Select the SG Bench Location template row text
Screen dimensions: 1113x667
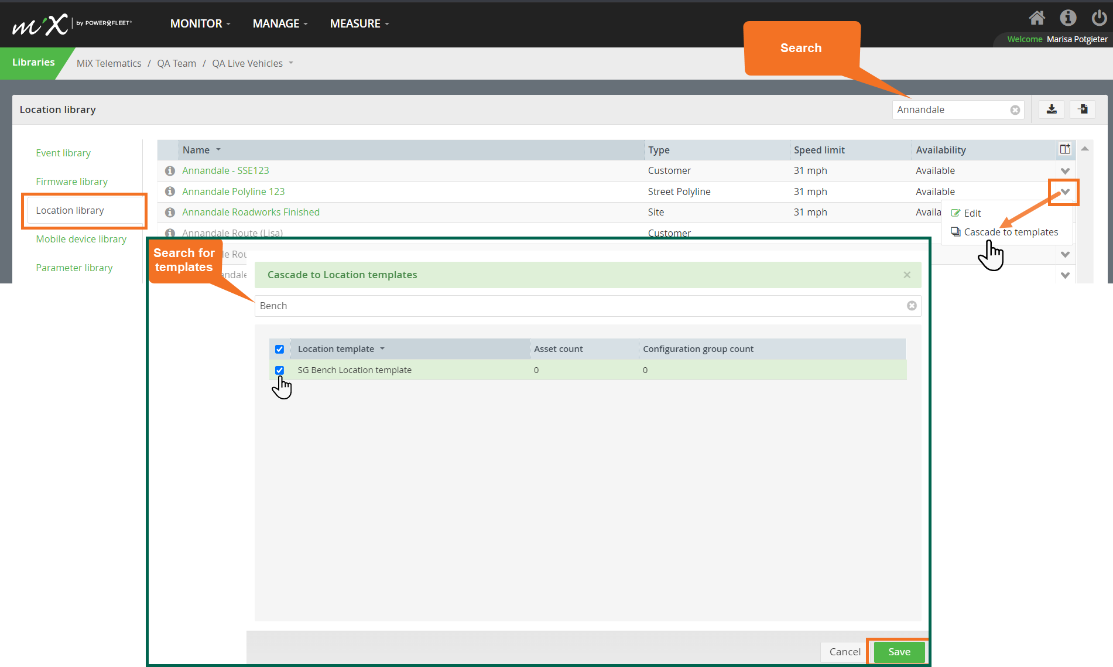pos(354,370)
